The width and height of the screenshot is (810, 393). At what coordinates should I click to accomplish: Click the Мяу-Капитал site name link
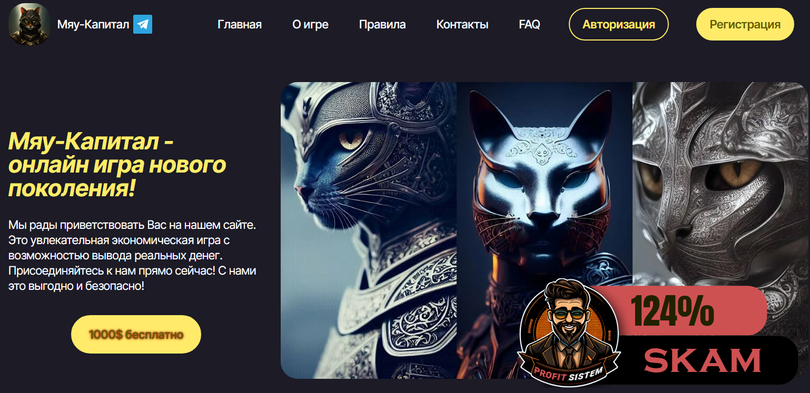(x=93, y=24)
